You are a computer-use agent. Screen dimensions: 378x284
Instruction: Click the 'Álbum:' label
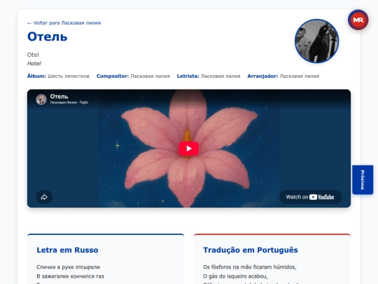pyautogui.click(x=36, y=76)
